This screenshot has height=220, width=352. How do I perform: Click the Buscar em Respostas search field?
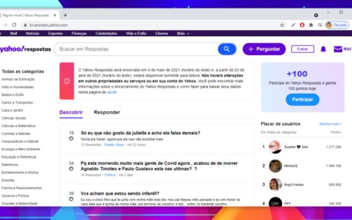coord(136,49)
